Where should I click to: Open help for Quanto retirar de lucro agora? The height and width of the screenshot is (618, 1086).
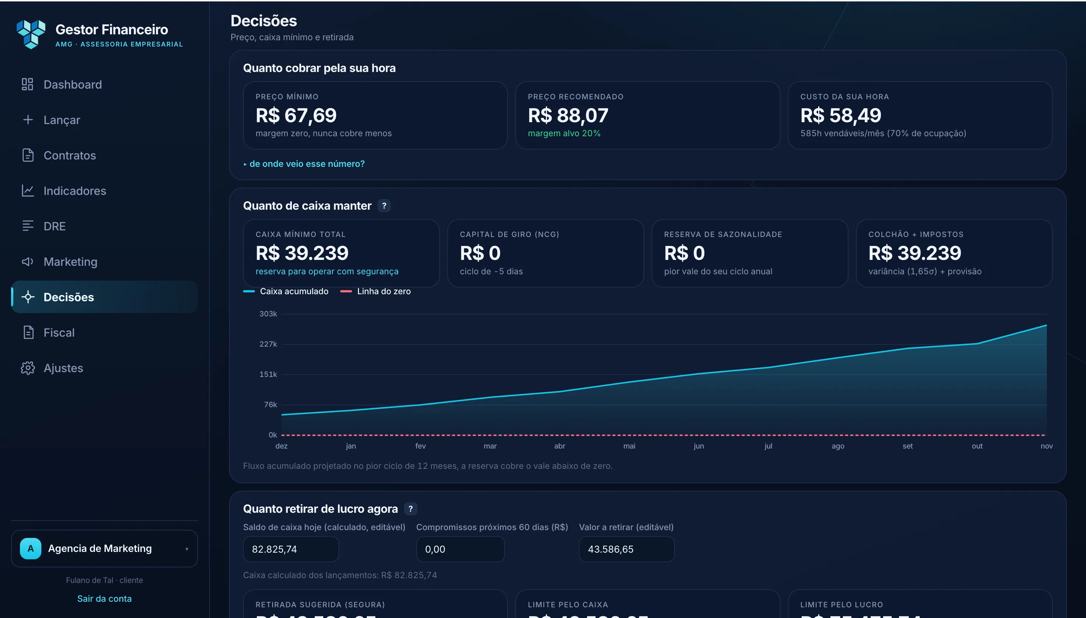coord(410,508)
